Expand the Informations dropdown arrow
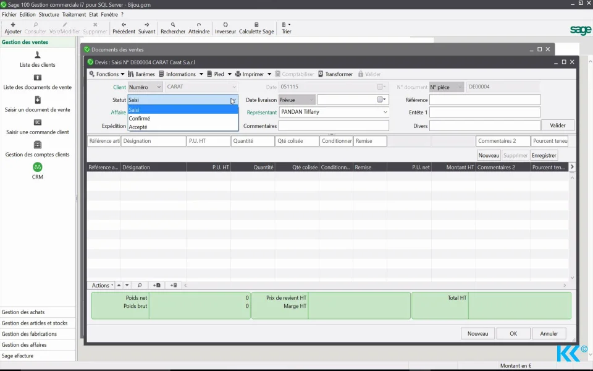Image resolution: width=593 pixels, height=371 pixels. point(201,74)
